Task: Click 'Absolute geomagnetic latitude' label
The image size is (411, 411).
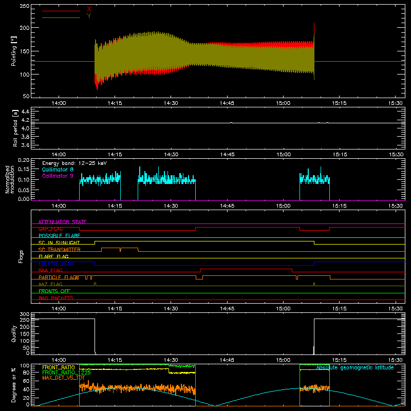Action: click(x=355, y=367)
